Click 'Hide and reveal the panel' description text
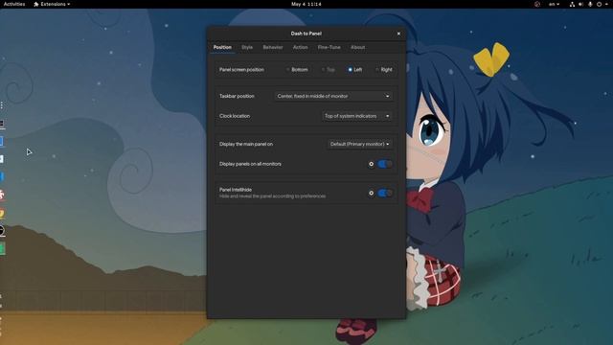Image resolution: width=613 pixels, height=345 pixels. click(x=272, y=195)
